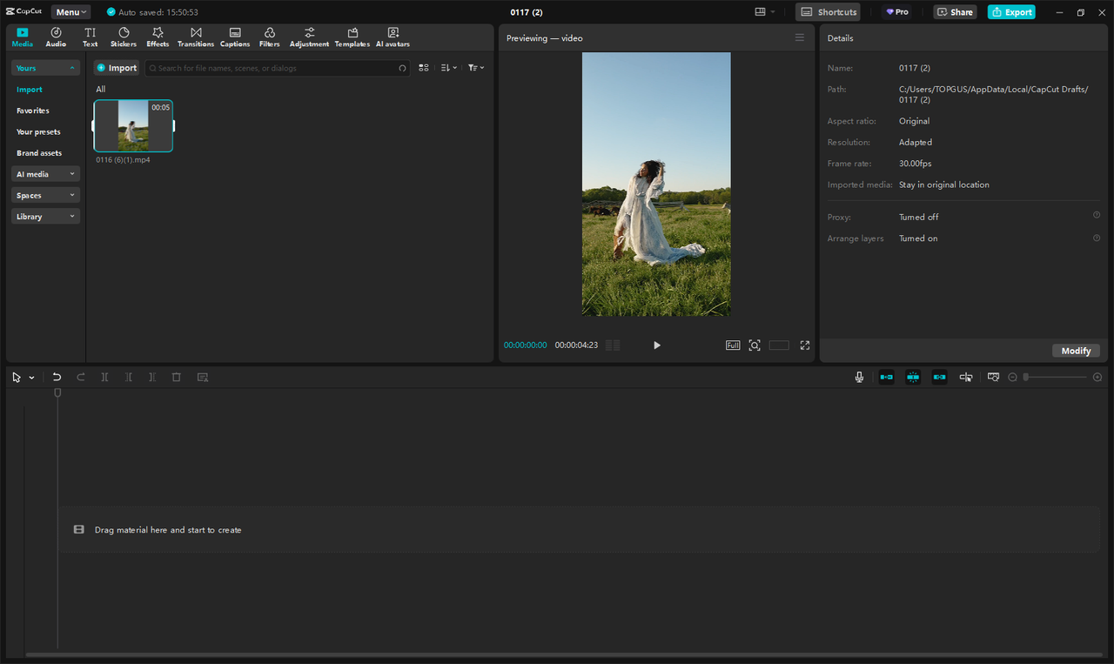Click the Delete icon above the timeline
The image size is (1114, 664).
pyautogui.click(x=176, y=377)
